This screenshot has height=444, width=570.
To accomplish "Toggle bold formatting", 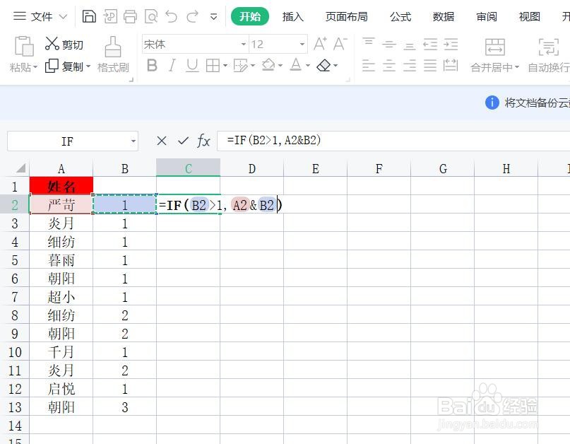I will pos(151,66).
